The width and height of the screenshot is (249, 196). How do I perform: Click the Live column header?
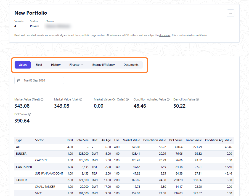pos(117,140)
